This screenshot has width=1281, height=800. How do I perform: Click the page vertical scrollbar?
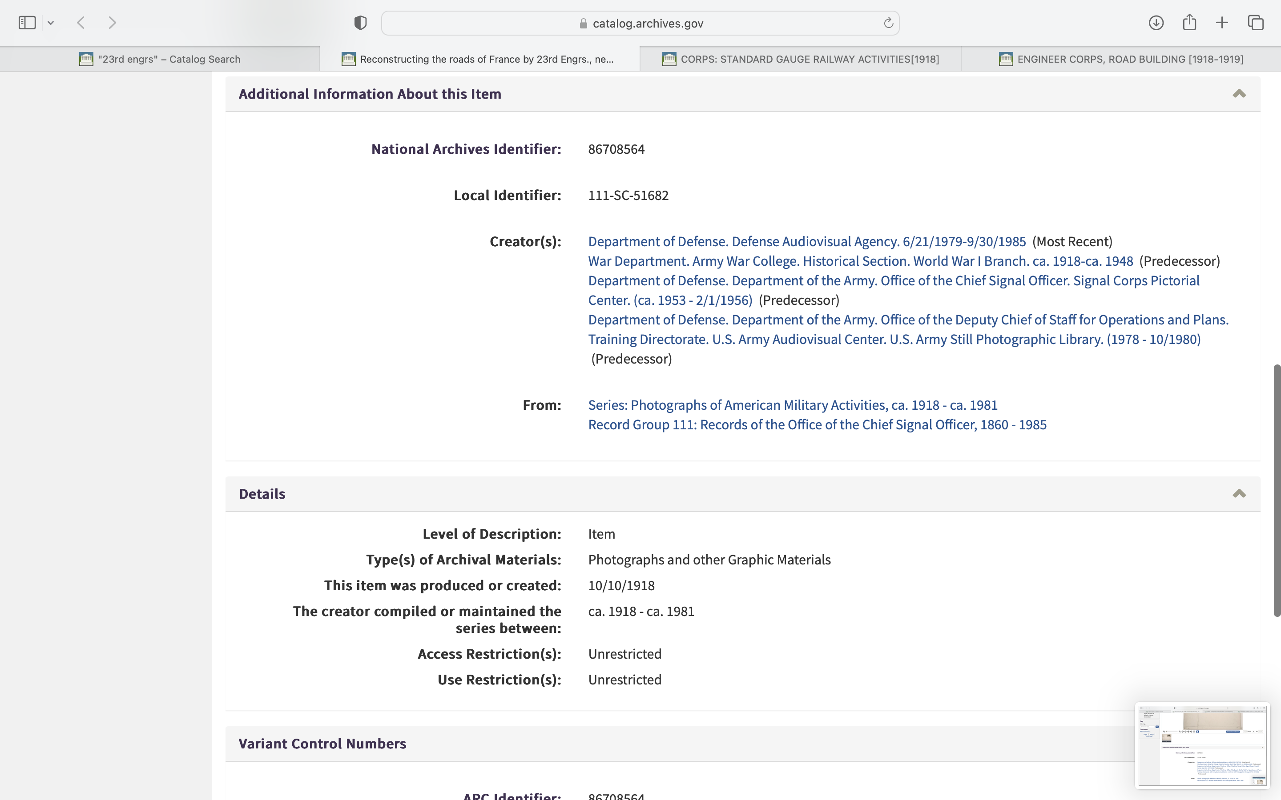(x=1277, y=490)
